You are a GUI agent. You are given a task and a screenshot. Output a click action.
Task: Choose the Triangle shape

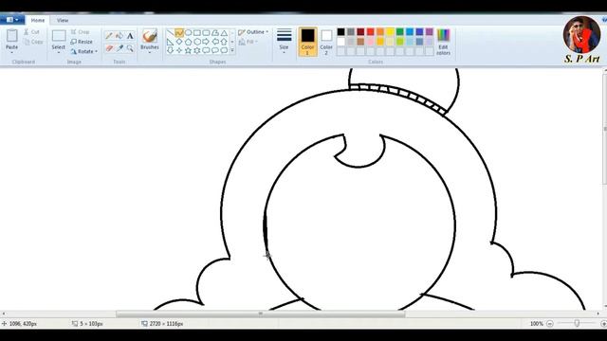[x=224, y=33]
